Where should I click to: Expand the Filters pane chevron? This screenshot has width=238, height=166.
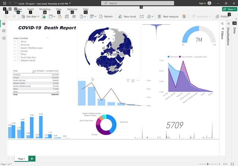tap(222, 24)
